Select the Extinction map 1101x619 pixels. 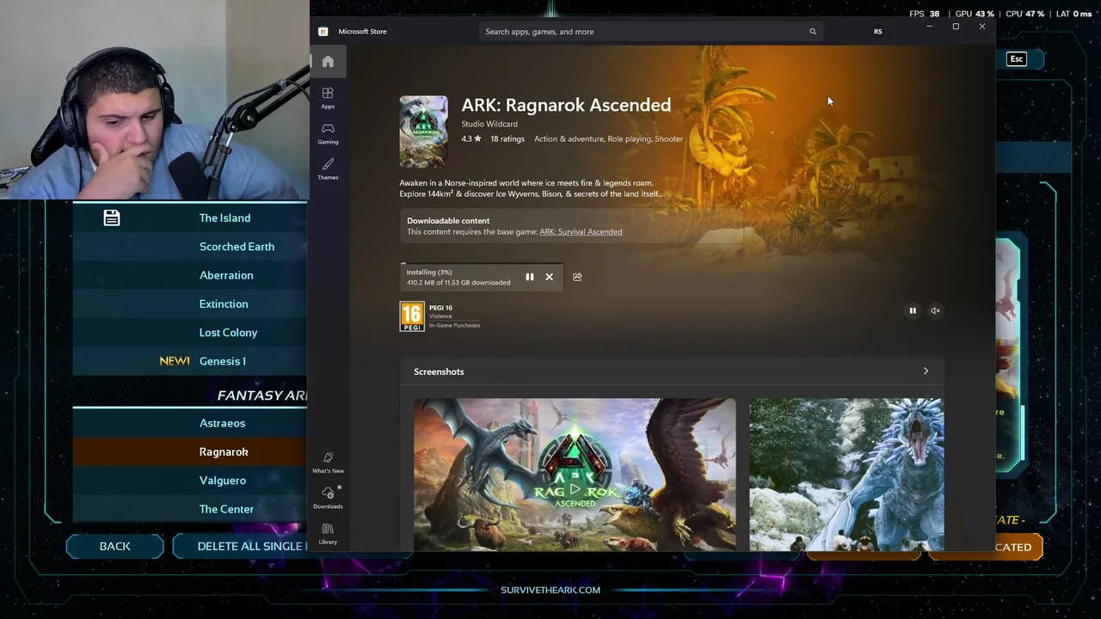[x=224, y=304]
